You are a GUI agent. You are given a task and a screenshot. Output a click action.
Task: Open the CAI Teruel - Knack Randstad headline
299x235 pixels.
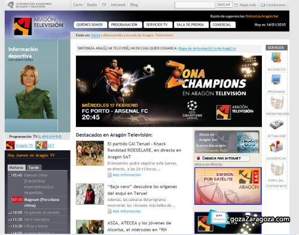tap(144, 150)
